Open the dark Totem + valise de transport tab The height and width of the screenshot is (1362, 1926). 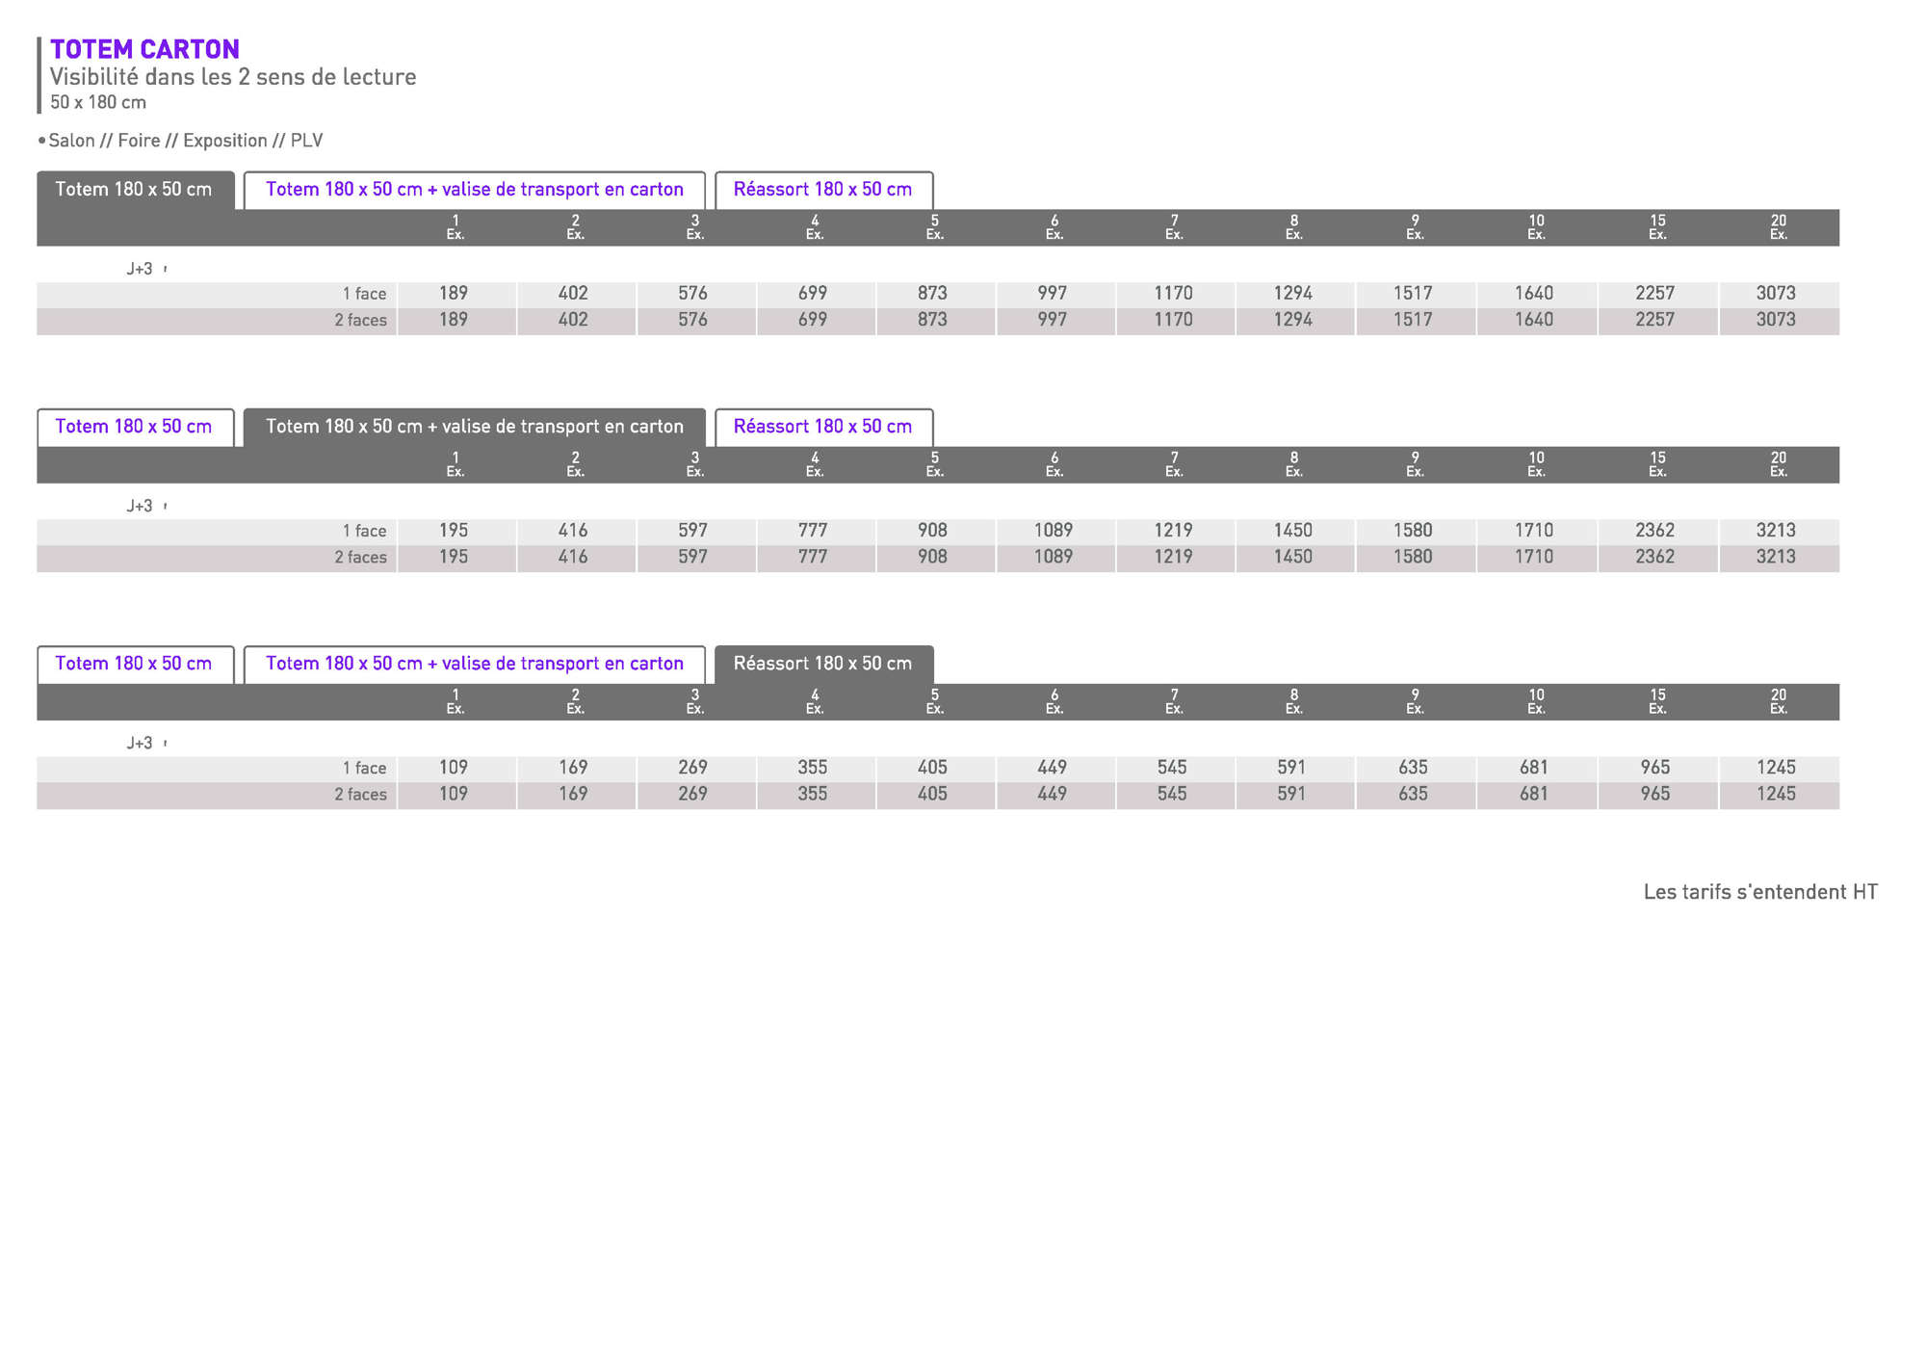tap(474, 427)
